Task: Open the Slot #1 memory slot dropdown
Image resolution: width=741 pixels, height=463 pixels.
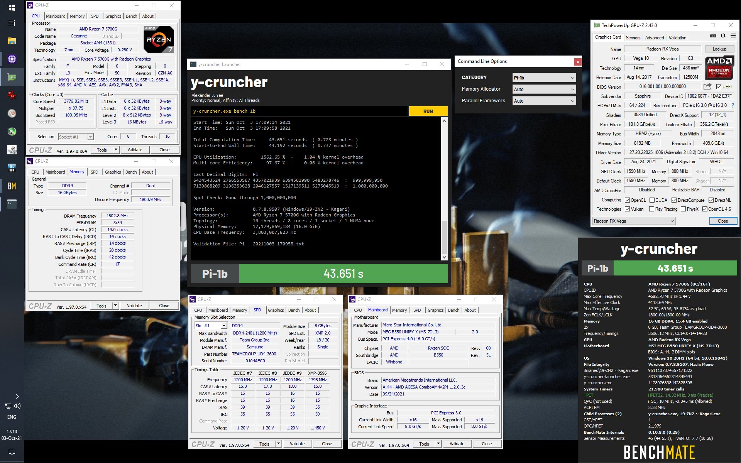Action: pyautogui.click(x=211, y=326)
